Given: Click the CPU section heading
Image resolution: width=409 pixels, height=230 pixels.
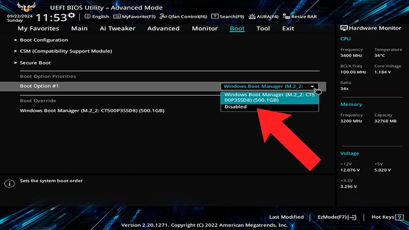Looking at the screenshot, I should click(345, 39).
